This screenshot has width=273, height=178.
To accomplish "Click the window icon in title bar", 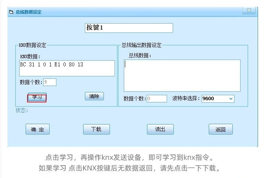I will click(11, 12).
